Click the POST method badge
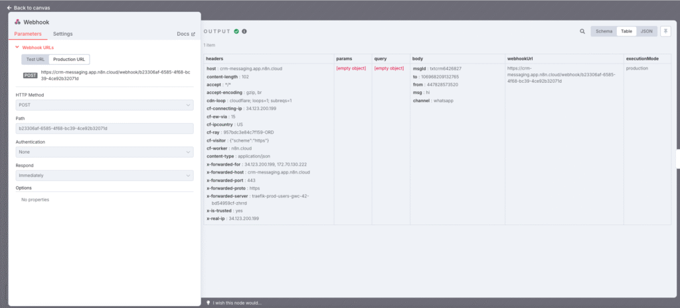This screenshot has width=680, height=308. [x=31, y=76]
